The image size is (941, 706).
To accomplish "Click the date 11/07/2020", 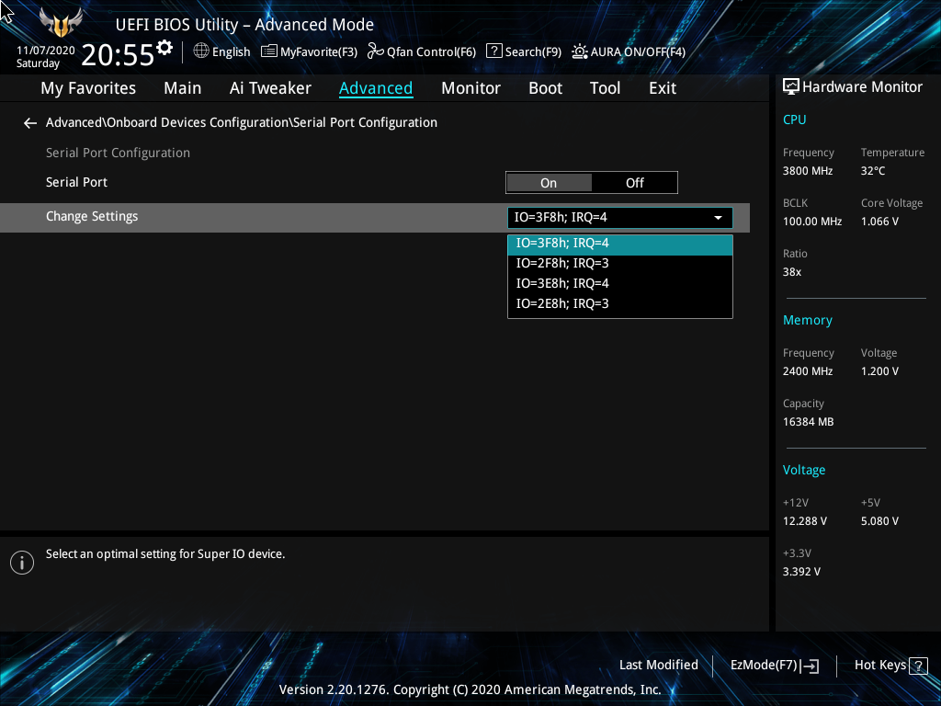I will point(46,51).
